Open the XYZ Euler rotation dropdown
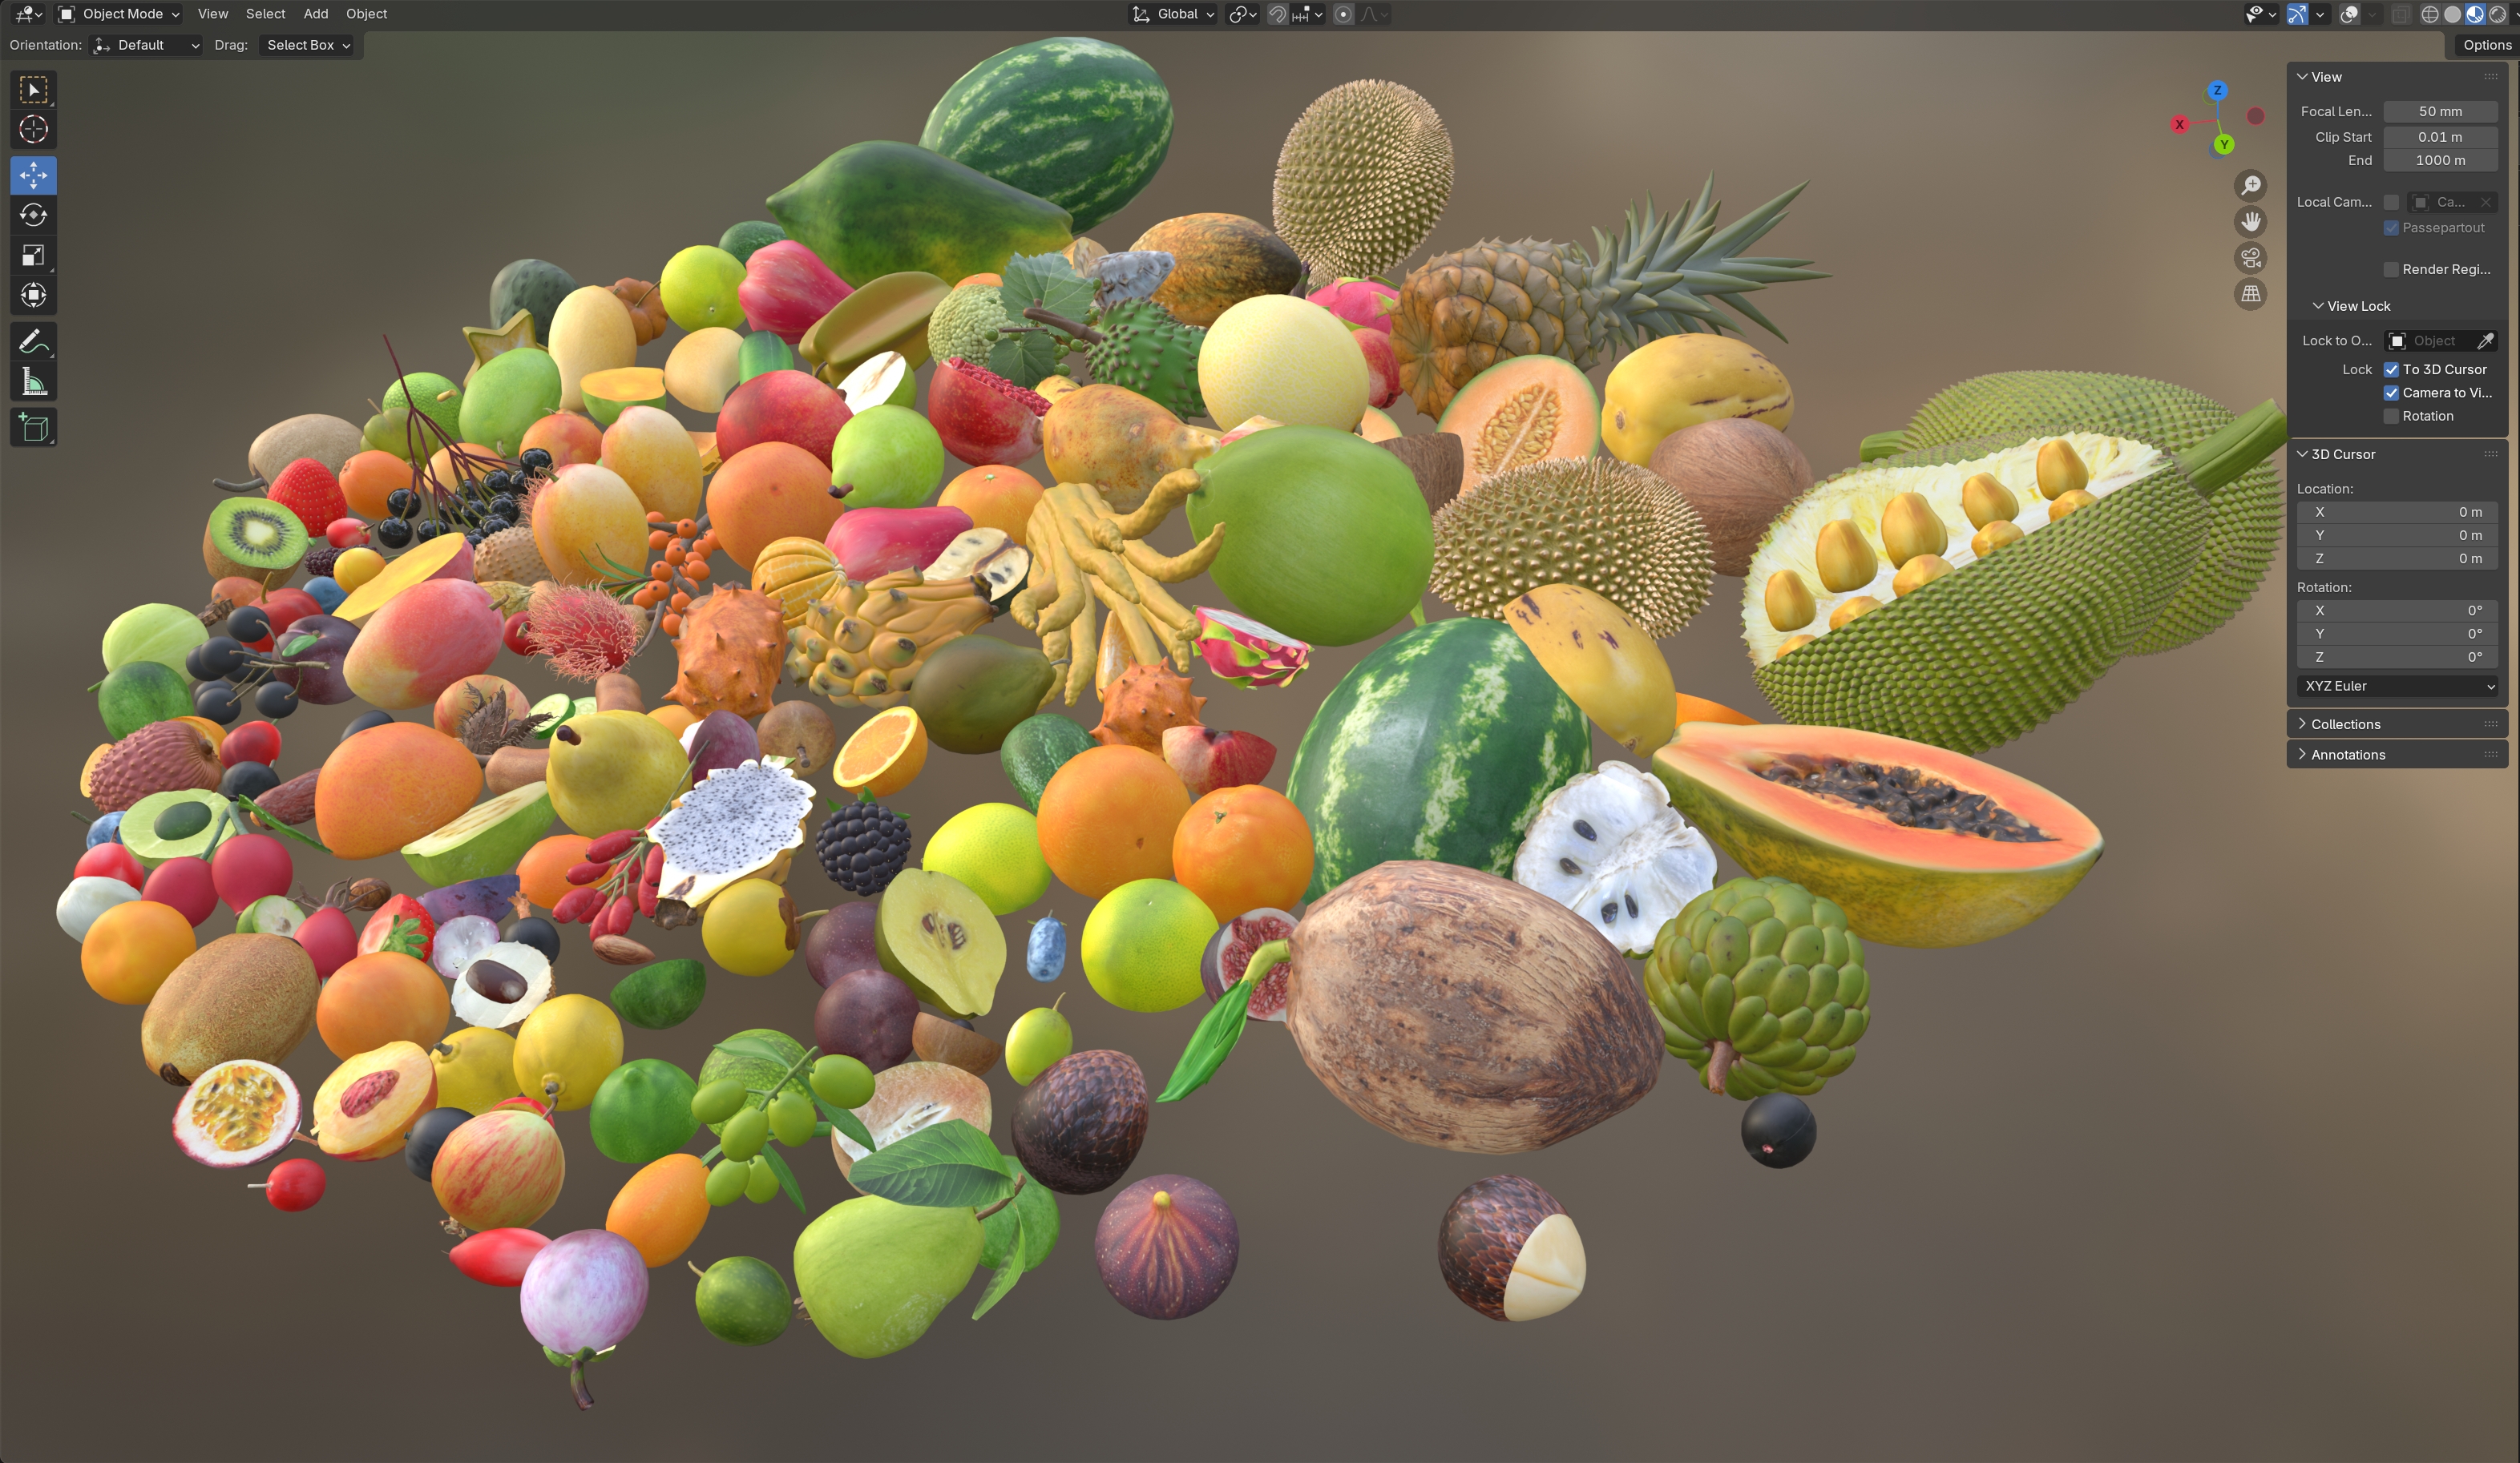The width and height of the screenshot is (2520, 1463). pos(2397,687)
